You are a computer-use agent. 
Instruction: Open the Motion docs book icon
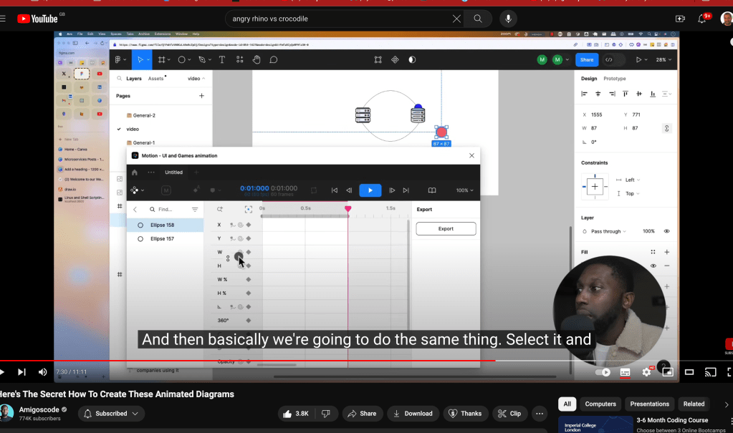click(x=432, y=190)
